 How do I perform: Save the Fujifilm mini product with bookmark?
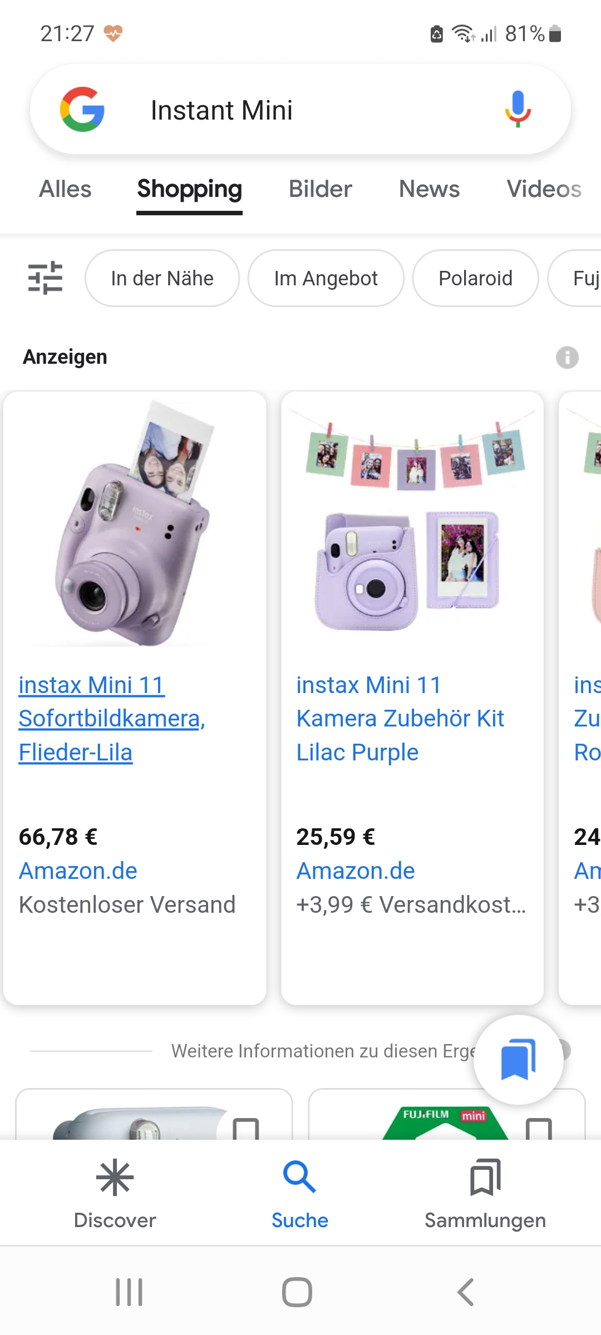coord(539,1129)
